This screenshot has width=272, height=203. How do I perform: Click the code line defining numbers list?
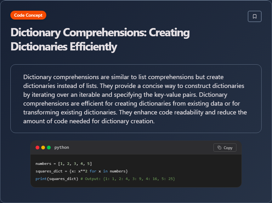point(64,164)
